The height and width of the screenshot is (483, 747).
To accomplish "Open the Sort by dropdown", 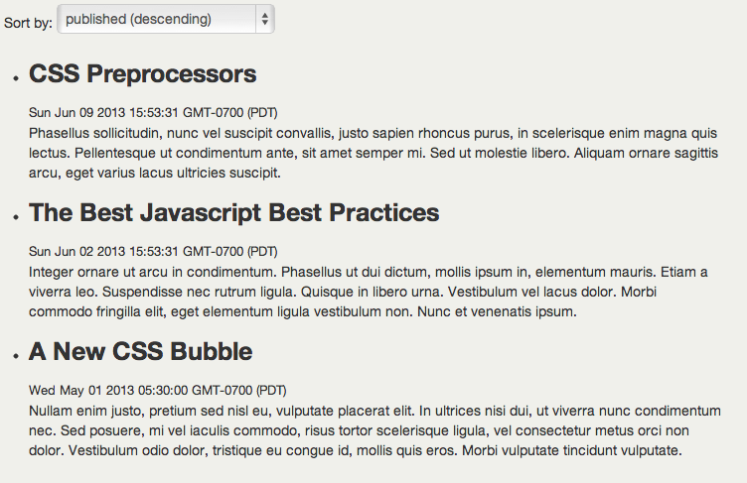I will [x=166, y=19].
